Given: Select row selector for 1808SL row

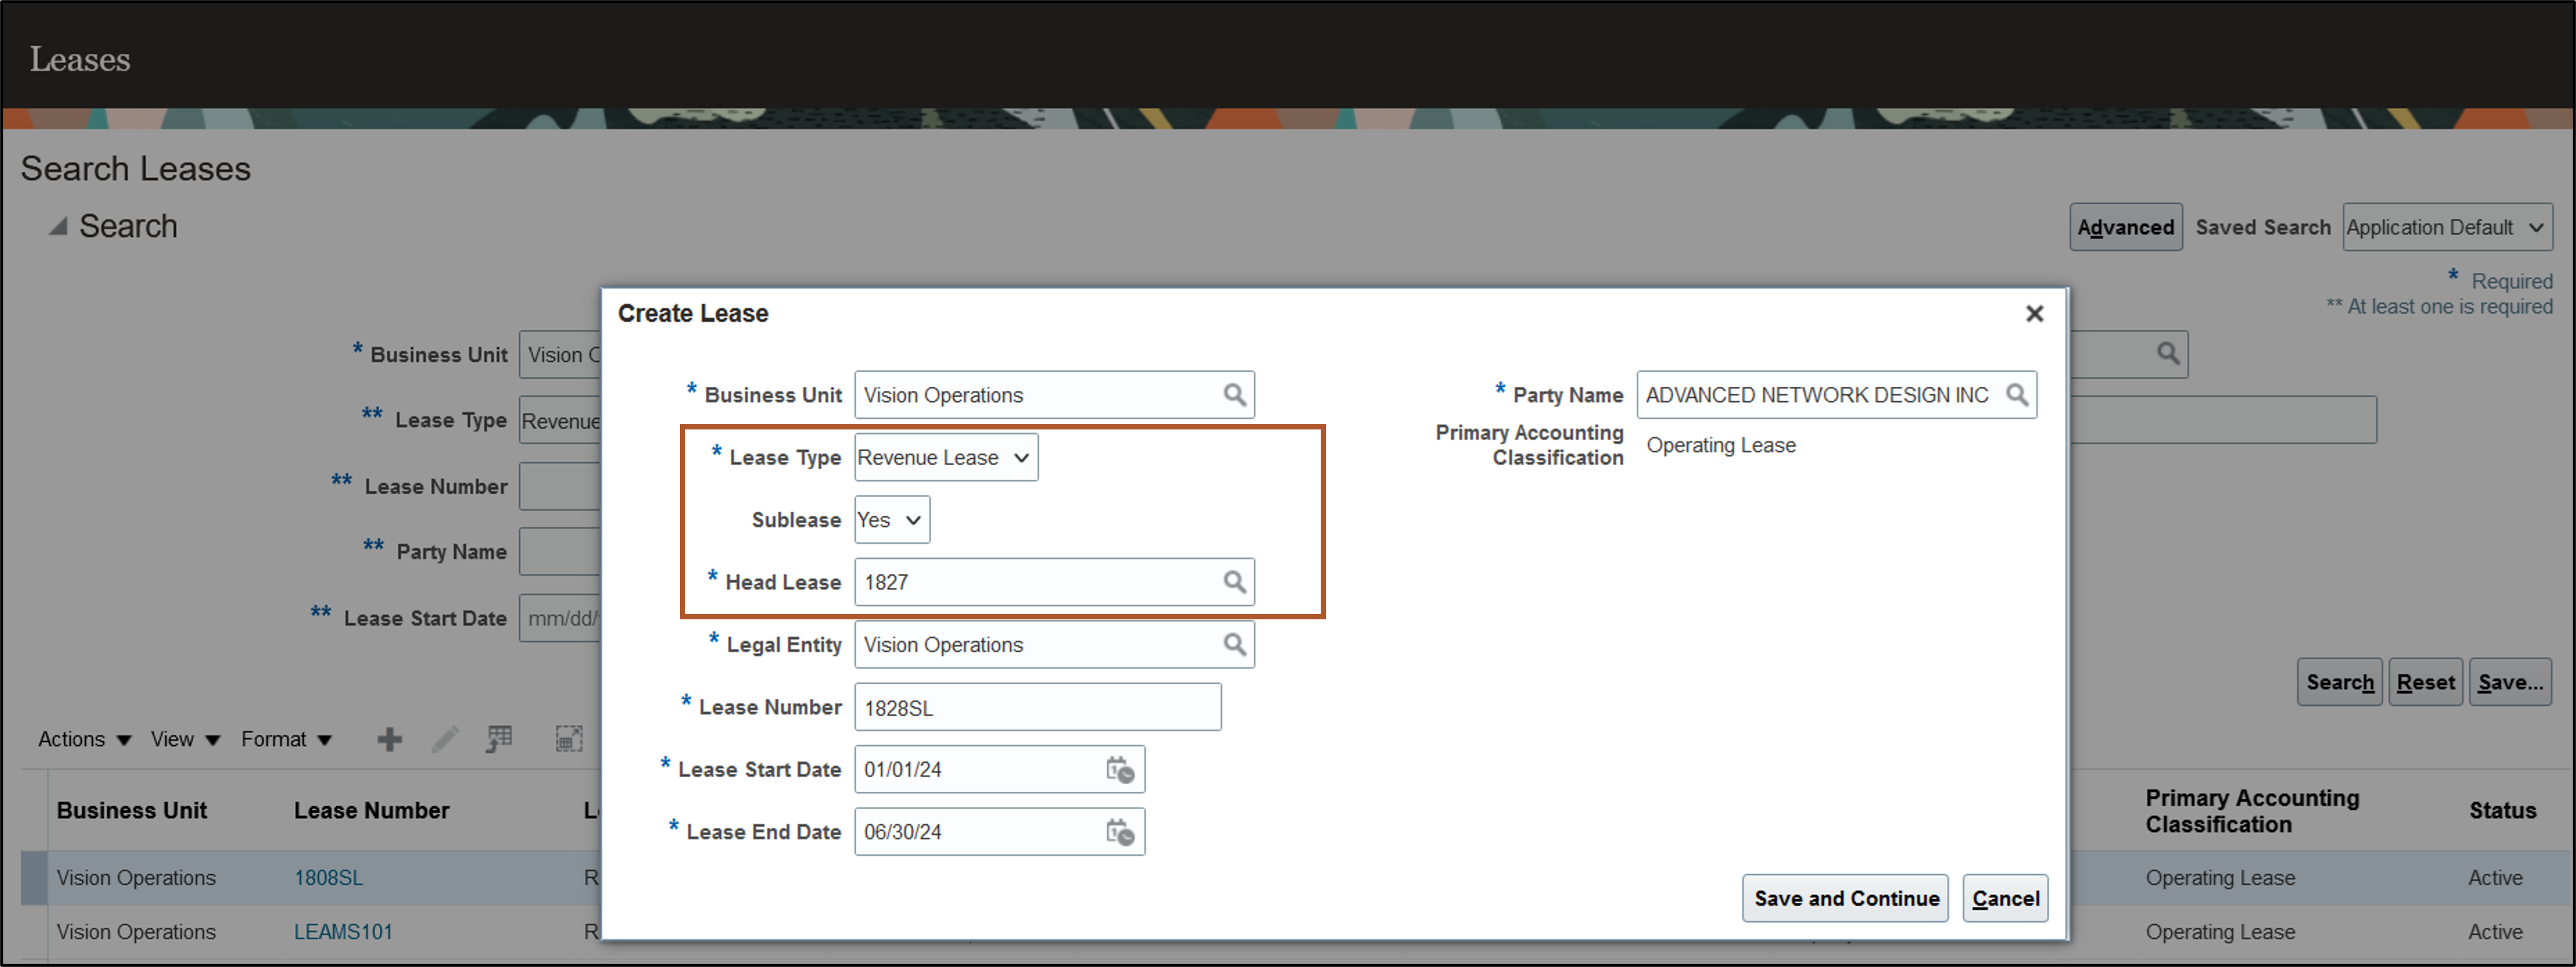Looking at the screenshot, I should tap(34, 878).
